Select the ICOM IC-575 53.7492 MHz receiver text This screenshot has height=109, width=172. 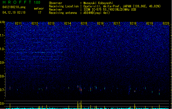click(110, 10)
